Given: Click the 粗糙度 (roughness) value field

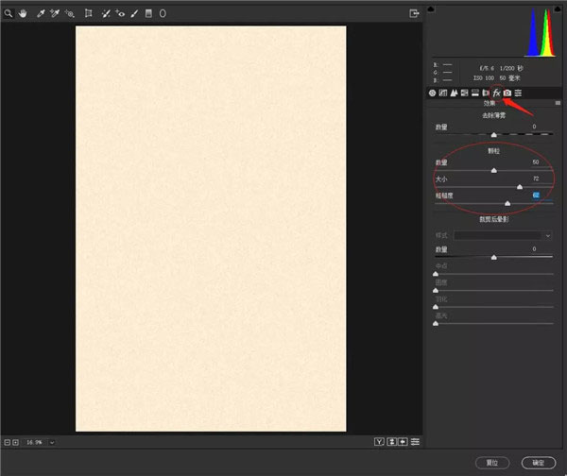Looking at the screenshot, I should click(x=535, y=195).
